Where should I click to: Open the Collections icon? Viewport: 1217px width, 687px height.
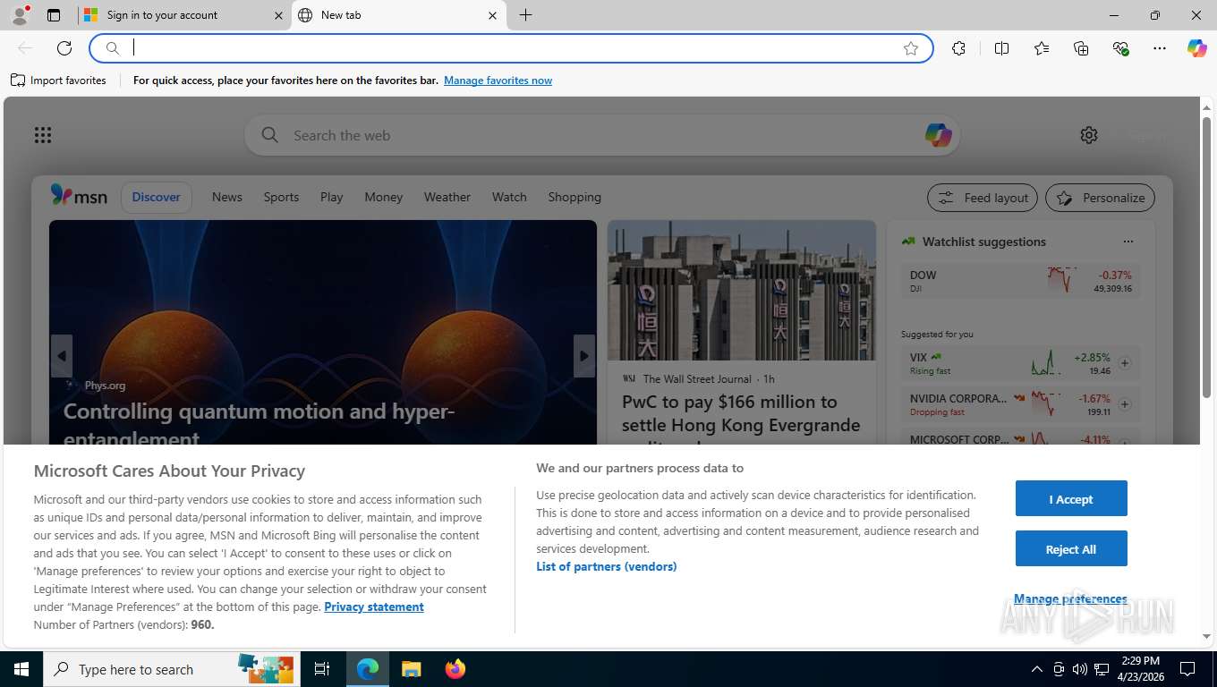(x=1081, y=48)
